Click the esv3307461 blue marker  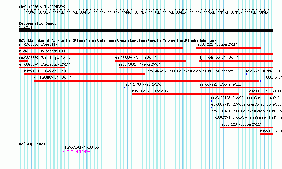(x=212, y=114)
